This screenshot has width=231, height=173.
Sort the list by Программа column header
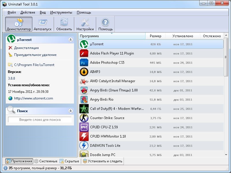(x=112, y=36)
